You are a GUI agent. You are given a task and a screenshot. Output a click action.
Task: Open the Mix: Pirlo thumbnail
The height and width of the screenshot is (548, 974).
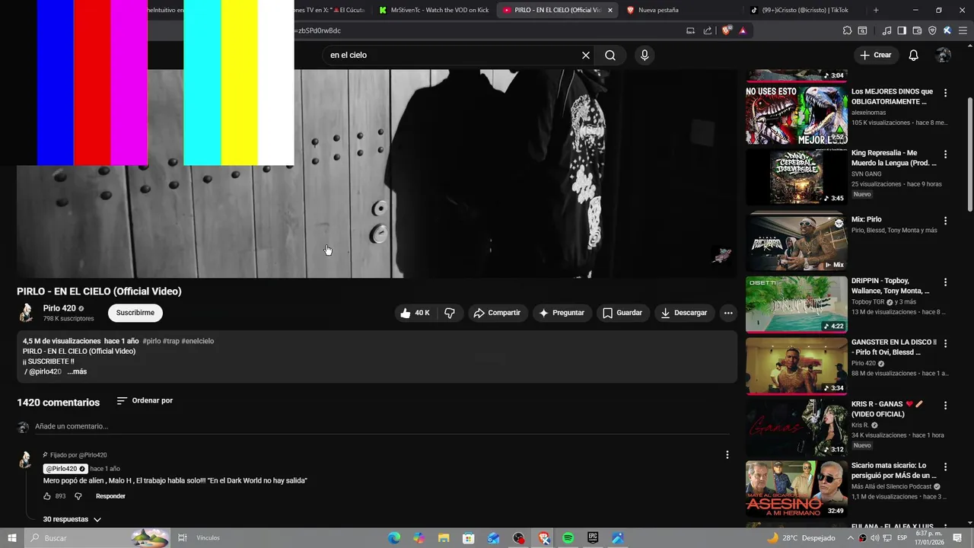click(x=796, y=243)
